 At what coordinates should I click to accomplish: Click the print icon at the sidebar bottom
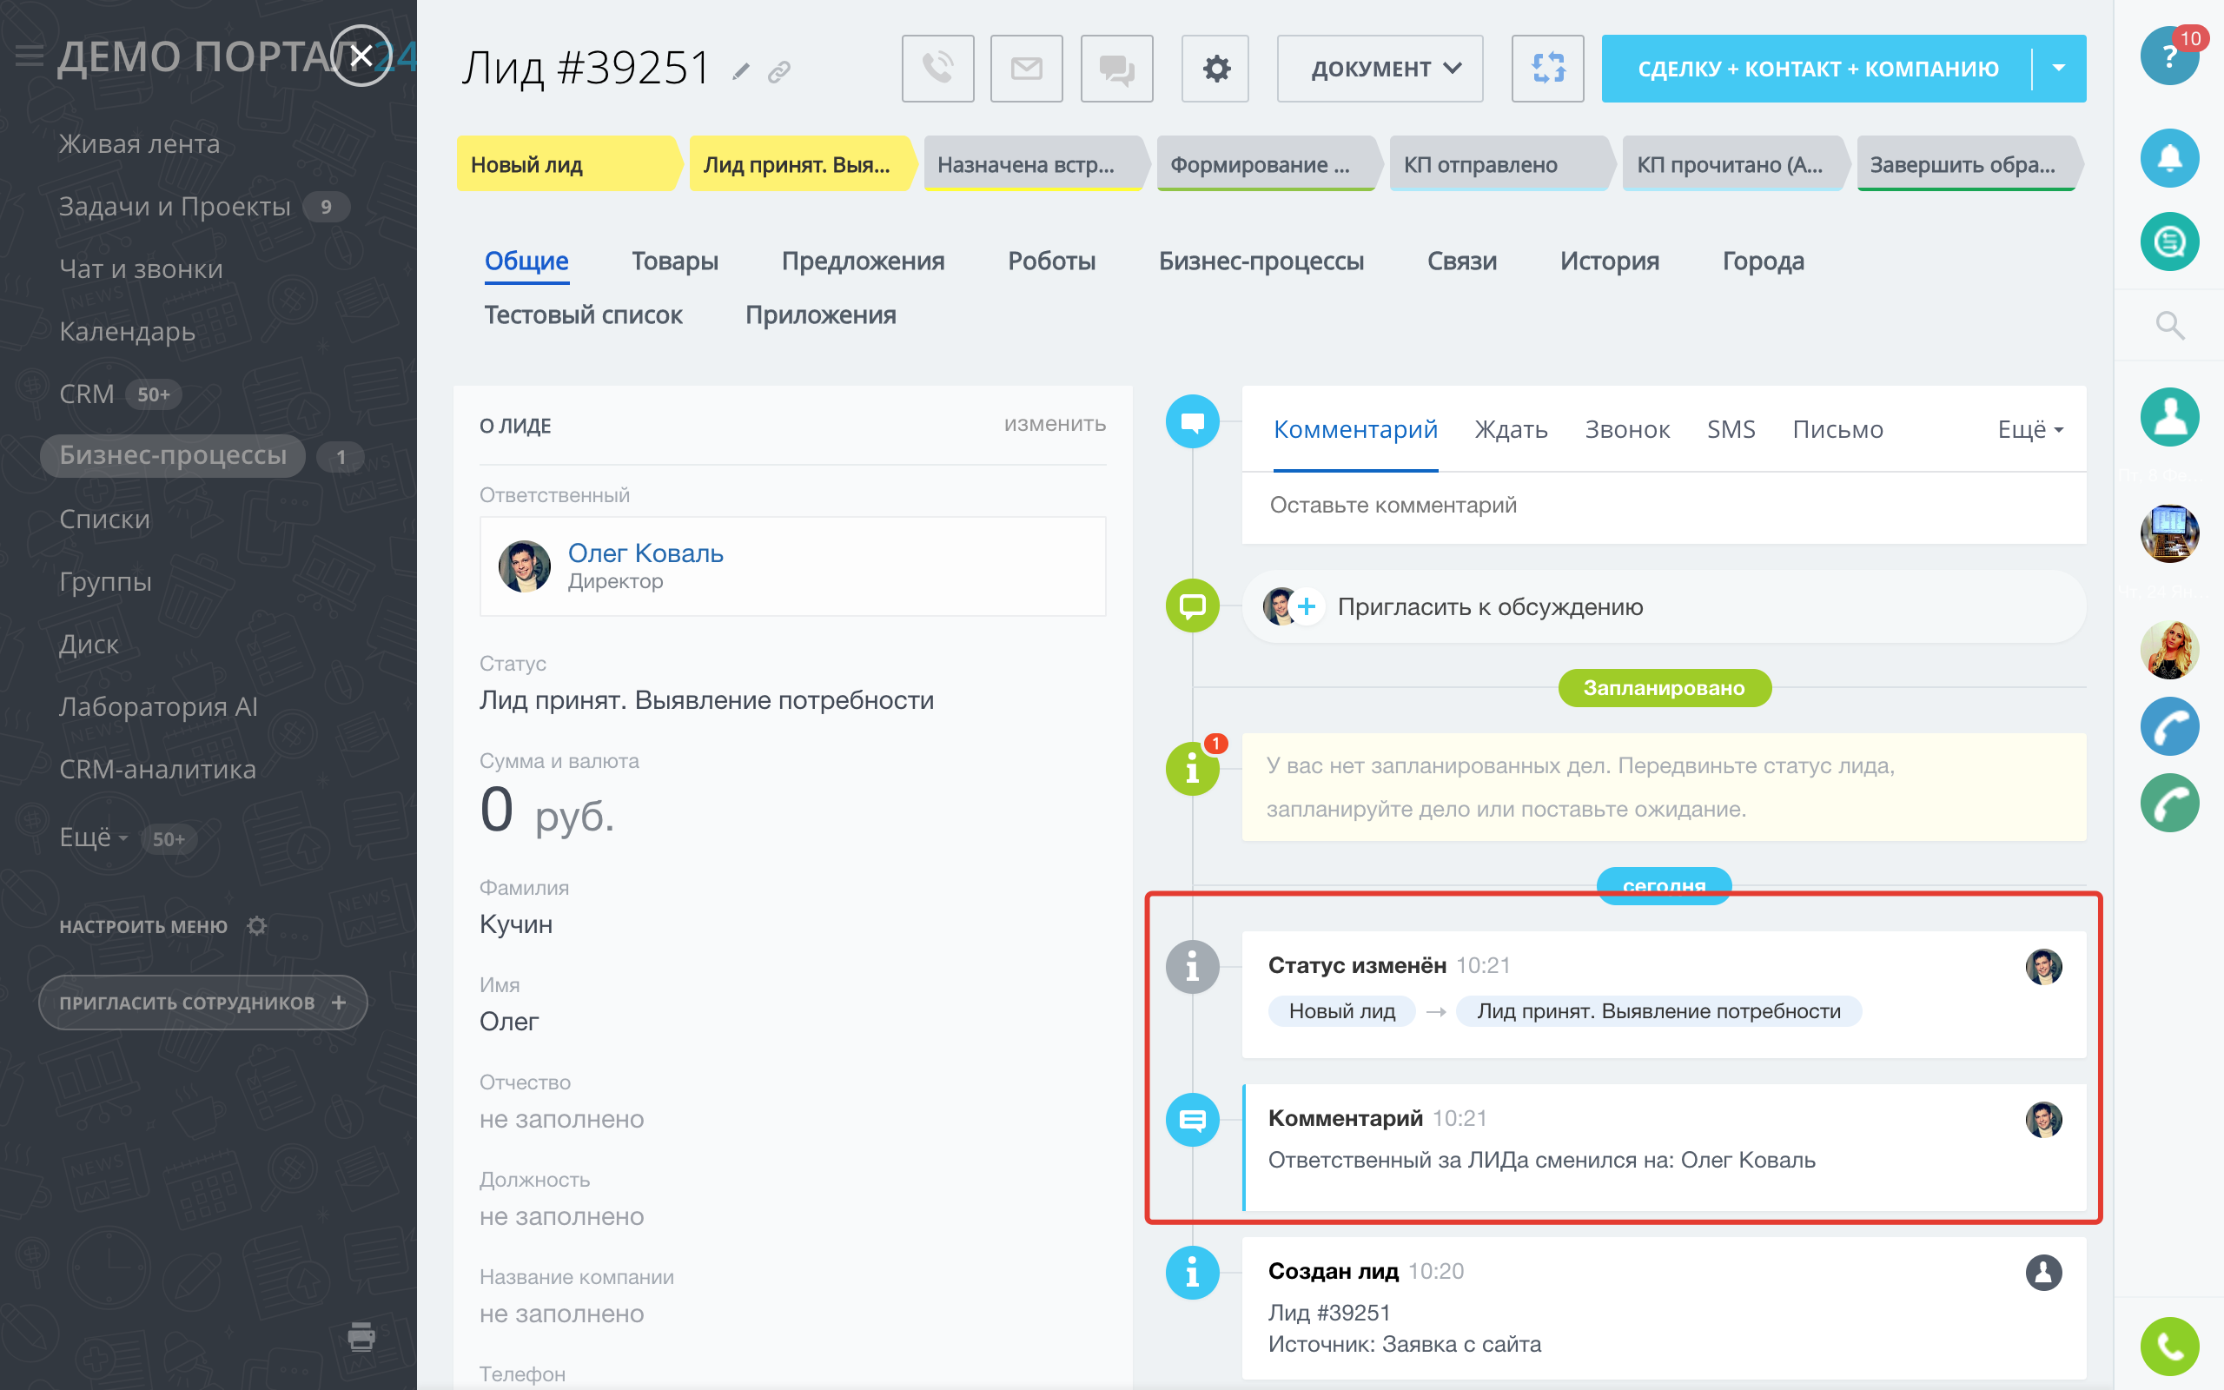click(x=361, y=1336)
